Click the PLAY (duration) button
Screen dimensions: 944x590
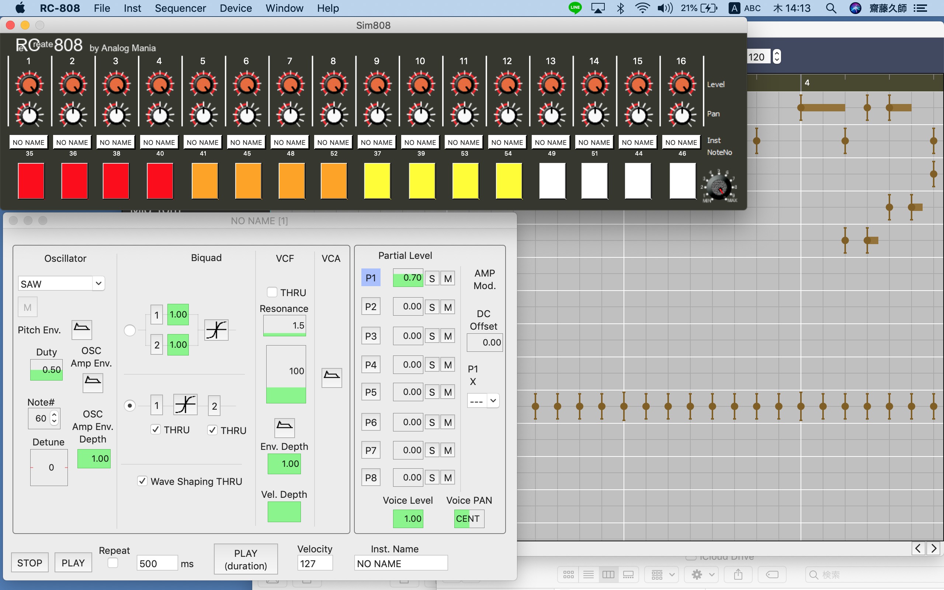[246, 559]
